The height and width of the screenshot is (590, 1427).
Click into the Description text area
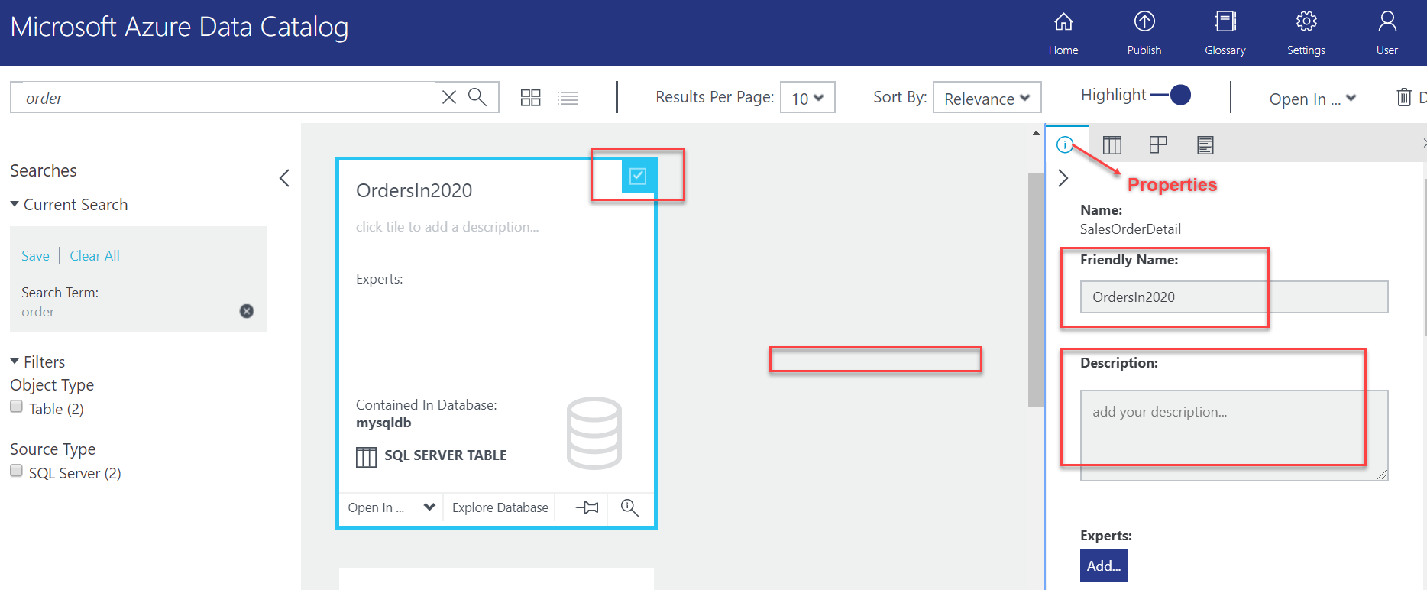pyautogui.click(x=1234, y=435)
